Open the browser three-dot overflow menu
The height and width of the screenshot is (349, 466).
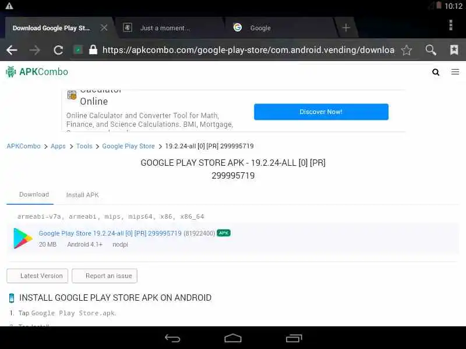coord(451,25)
